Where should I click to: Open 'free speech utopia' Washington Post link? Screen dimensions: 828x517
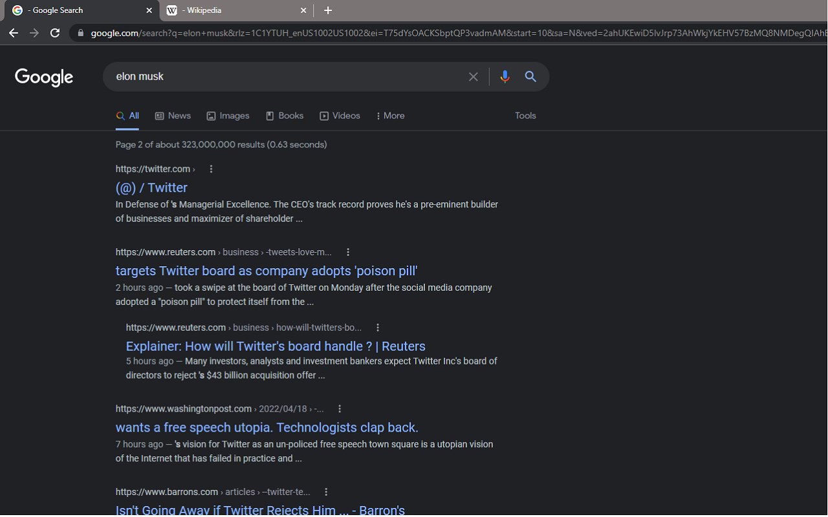(267, 428)
